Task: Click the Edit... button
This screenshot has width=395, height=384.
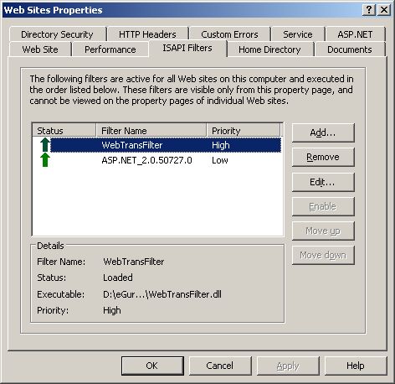Action: click(323, 182)
